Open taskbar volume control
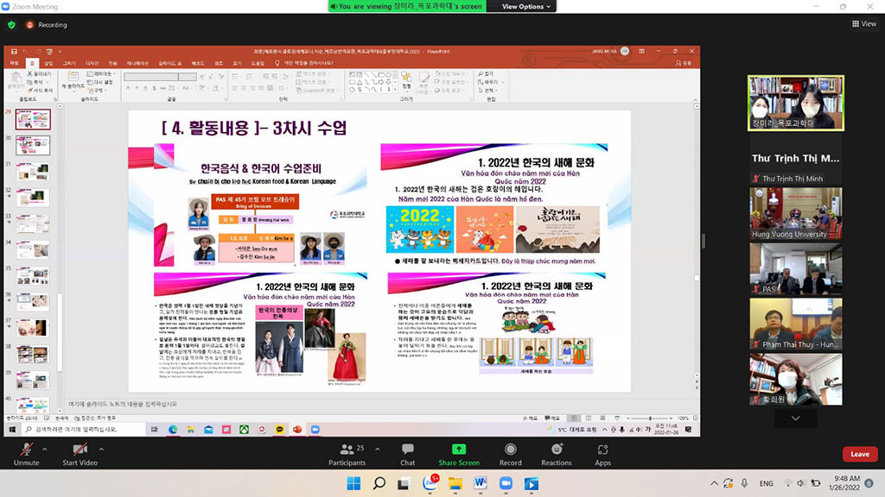The height and width of the screenshot is (497, 885). (x=800, y=483)
